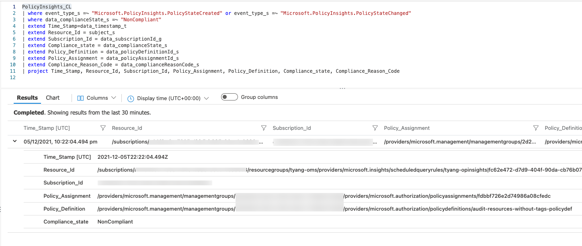This screenshot has height=246, width=582.
Task: Click the extend Compliance_Reason_Code line 10
Action: tap(111, 65)
